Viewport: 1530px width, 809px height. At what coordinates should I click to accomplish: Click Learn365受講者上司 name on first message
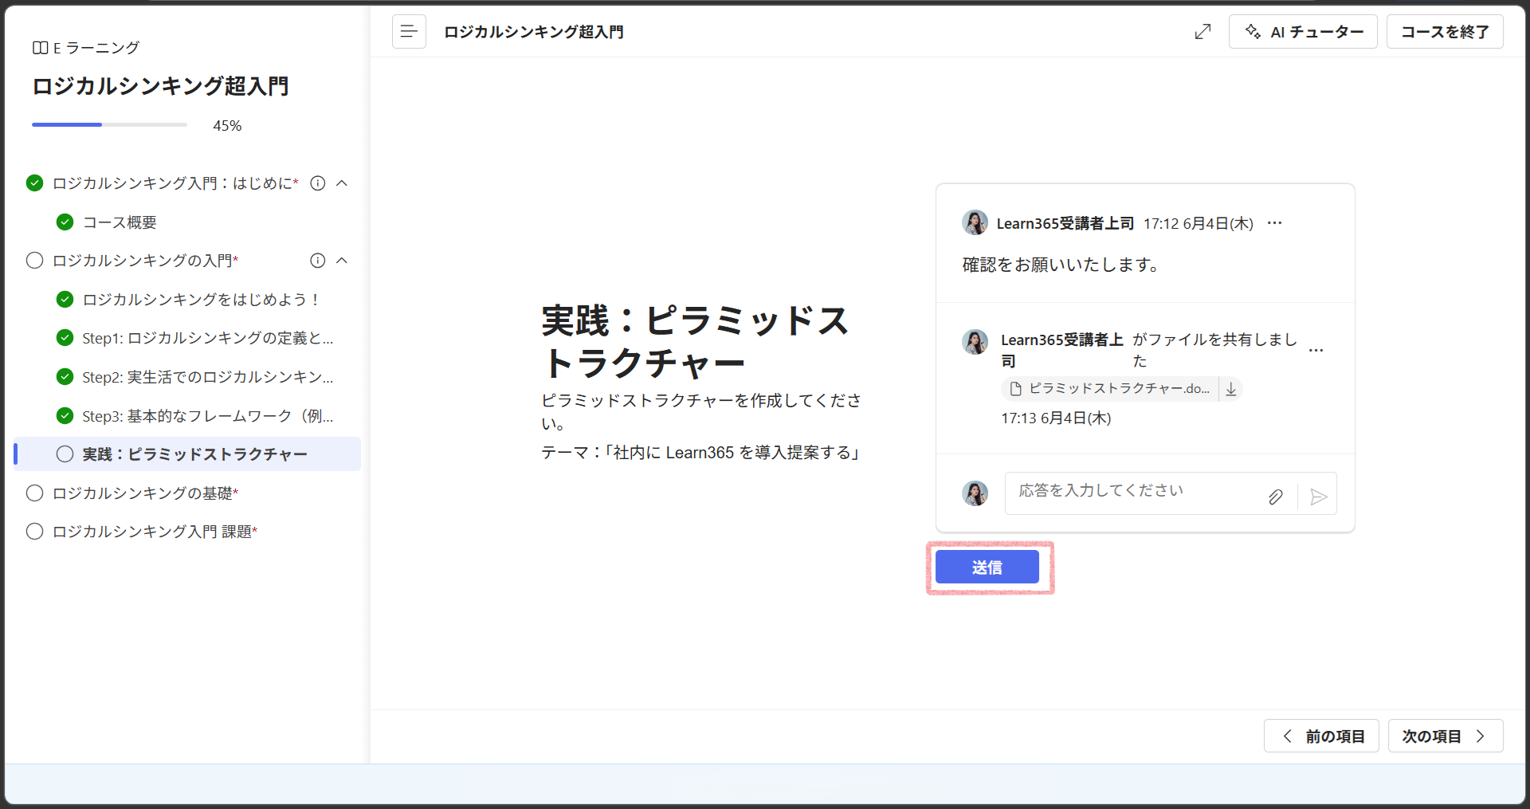click(x=1065, y=224)
